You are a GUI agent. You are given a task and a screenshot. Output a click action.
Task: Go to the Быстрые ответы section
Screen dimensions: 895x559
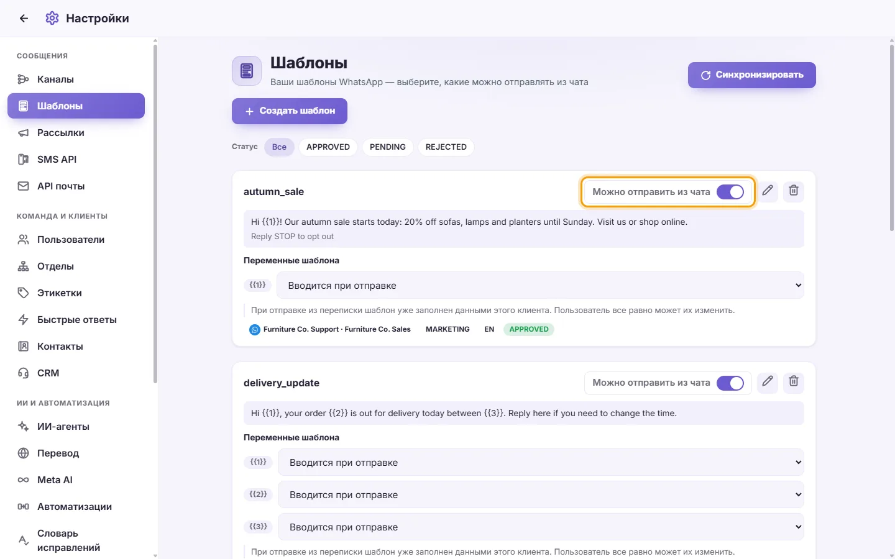[76, 320]
